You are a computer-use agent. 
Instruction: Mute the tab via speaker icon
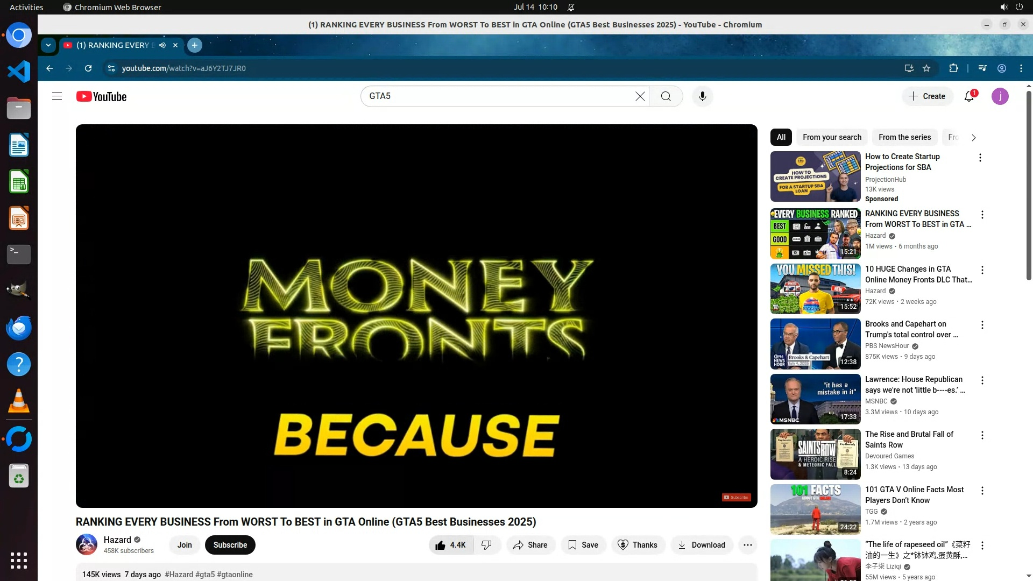click(162, 45)
